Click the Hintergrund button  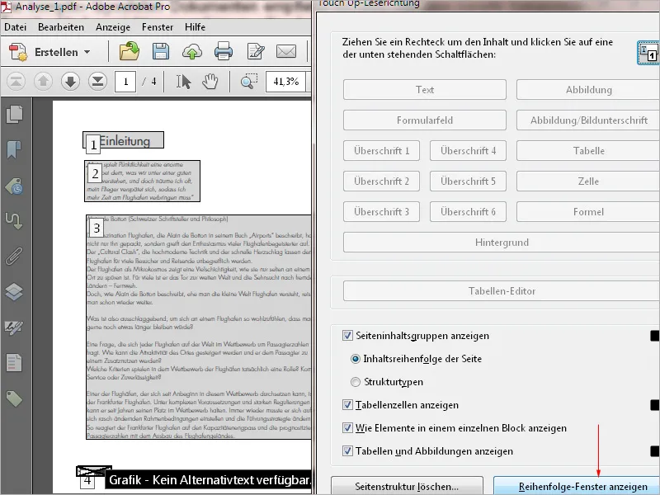(x=502, y=243)
